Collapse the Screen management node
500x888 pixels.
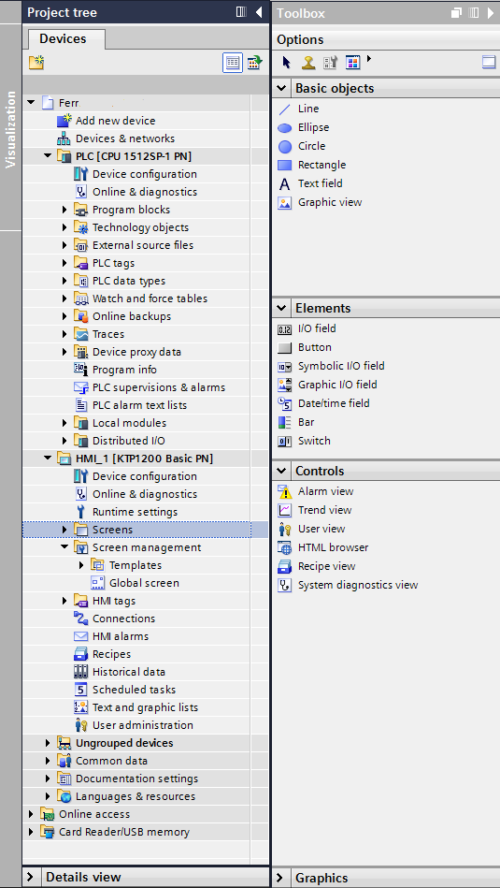click(64, 547)
